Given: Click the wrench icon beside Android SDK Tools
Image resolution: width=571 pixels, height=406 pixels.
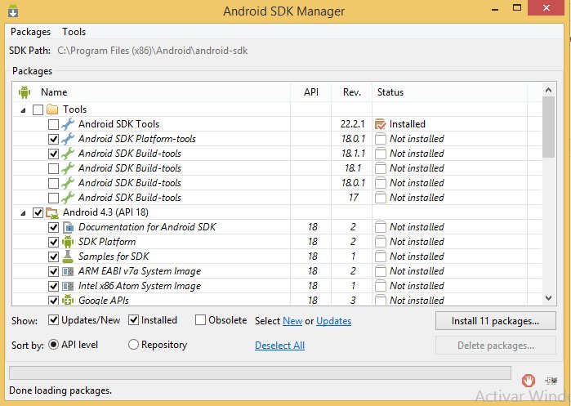Looking at the screenshot, I should (x=68, y=124).
